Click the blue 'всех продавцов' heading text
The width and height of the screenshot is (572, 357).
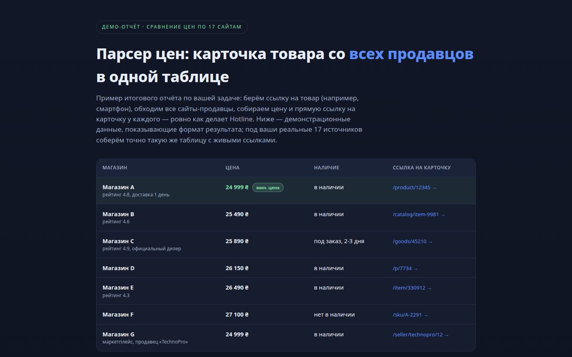point(411,54)
